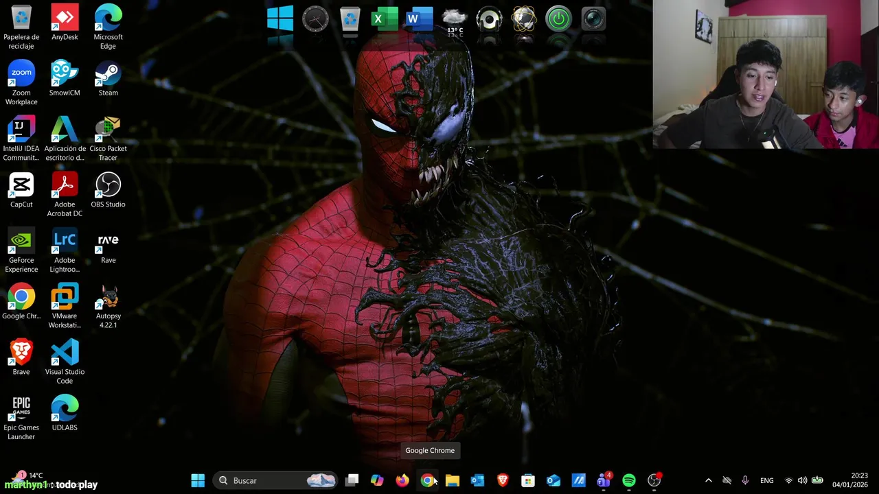Switch input language via ENG indicator

click(766, 480)
